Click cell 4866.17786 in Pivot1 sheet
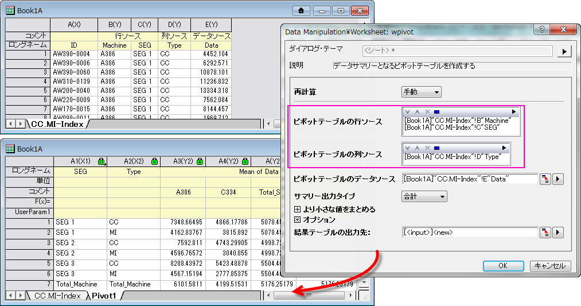 pyautogui.click(x=228, y=222)
